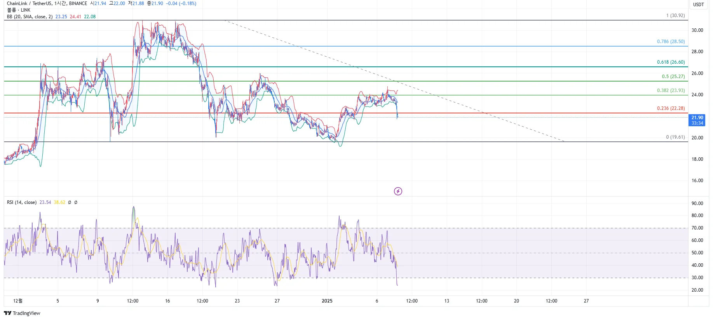The image size is (713, 320).
Task: Click the BB (20, SMA, close, 2) indicator legend
Action: point(30,17)
